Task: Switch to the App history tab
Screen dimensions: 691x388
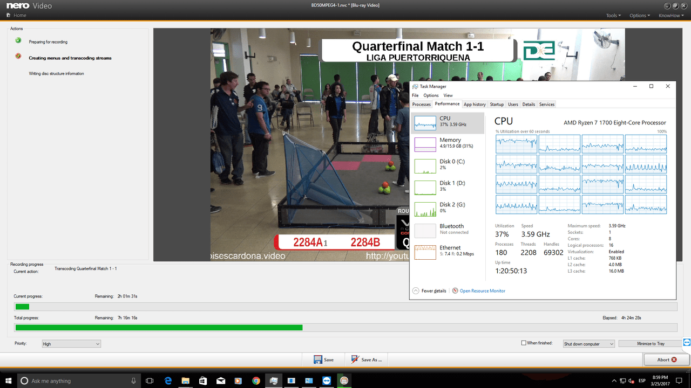Action: 475,105
